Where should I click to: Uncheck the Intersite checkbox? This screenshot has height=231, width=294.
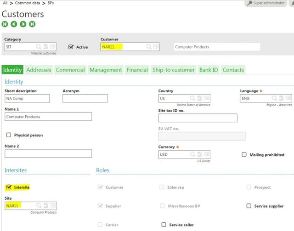9,187
